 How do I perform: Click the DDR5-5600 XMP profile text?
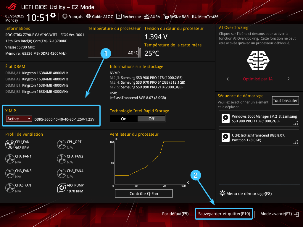(x=64, y=119)
